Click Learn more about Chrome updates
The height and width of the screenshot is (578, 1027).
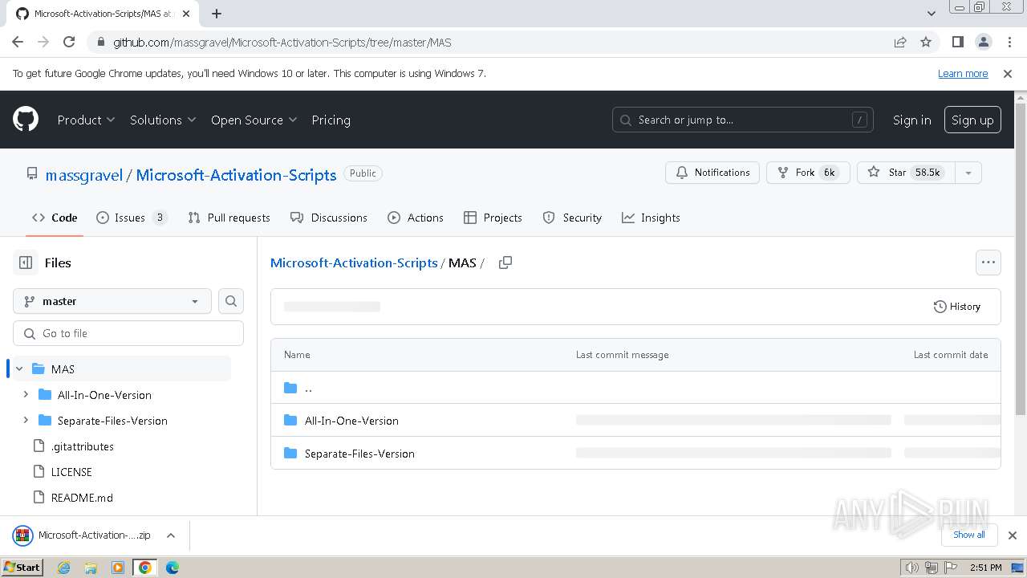pos(963,74)
